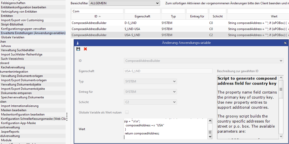Click the red X cancel icon
This screenshot has height=144, width=289.
coord(85,49)
